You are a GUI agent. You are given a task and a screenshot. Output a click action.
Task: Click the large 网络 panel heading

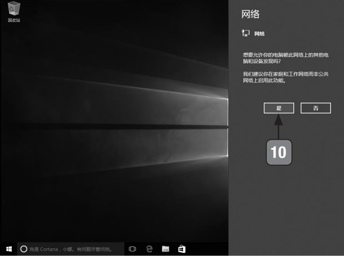click(250, 14)
